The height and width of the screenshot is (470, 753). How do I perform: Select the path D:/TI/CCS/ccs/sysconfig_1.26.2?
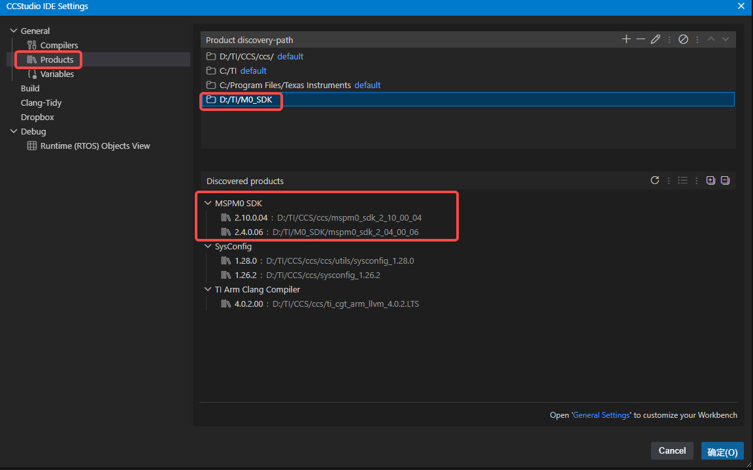pos(323,275)
